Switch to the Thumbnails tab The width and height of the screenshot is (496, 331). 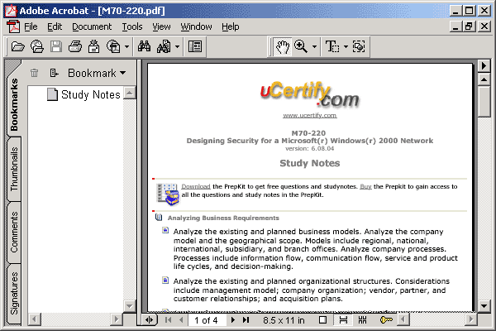coord(14,170)
